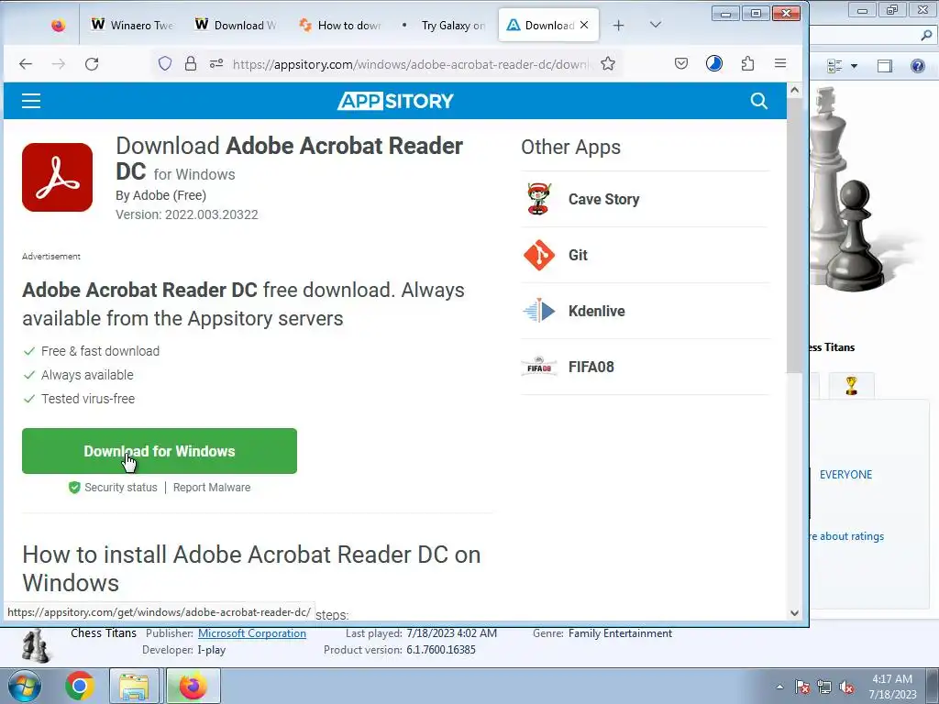Screen dimensions: 939x704
Task: Click the Git logo icon
Action: 539,255
